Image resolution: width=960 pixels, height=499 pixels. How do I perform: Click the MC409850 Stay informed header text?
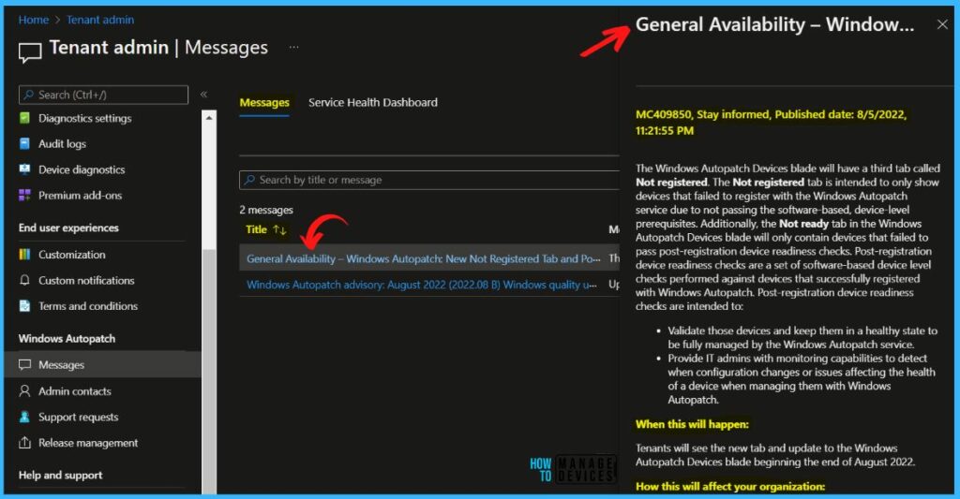coord(771,123)
